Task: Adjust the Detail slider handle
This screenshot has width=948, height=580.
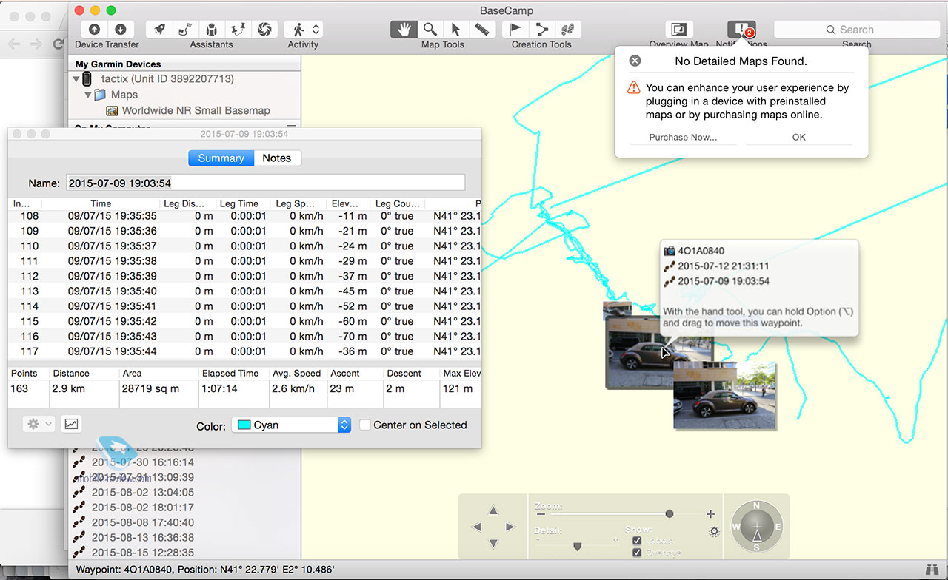Action: tap(577, 546)
